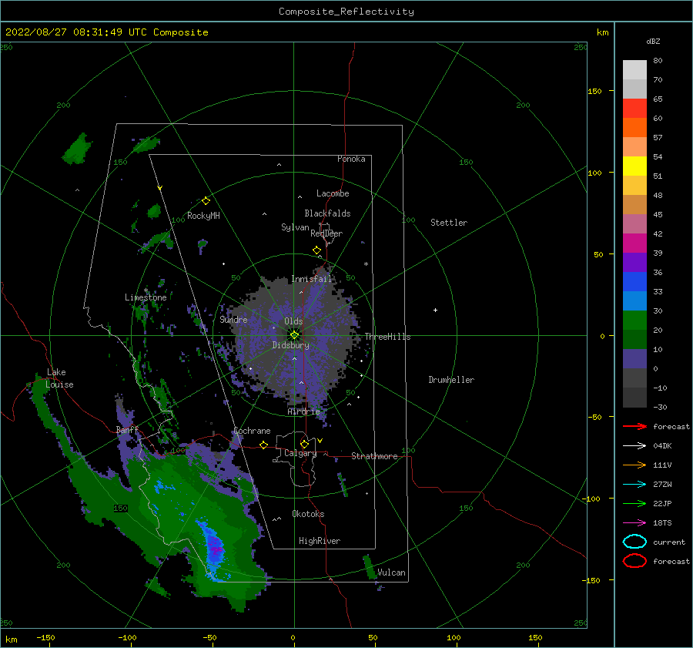Click the Lake Louise label
This screenshot has width=693, height=648.
[x=59, y=378]
